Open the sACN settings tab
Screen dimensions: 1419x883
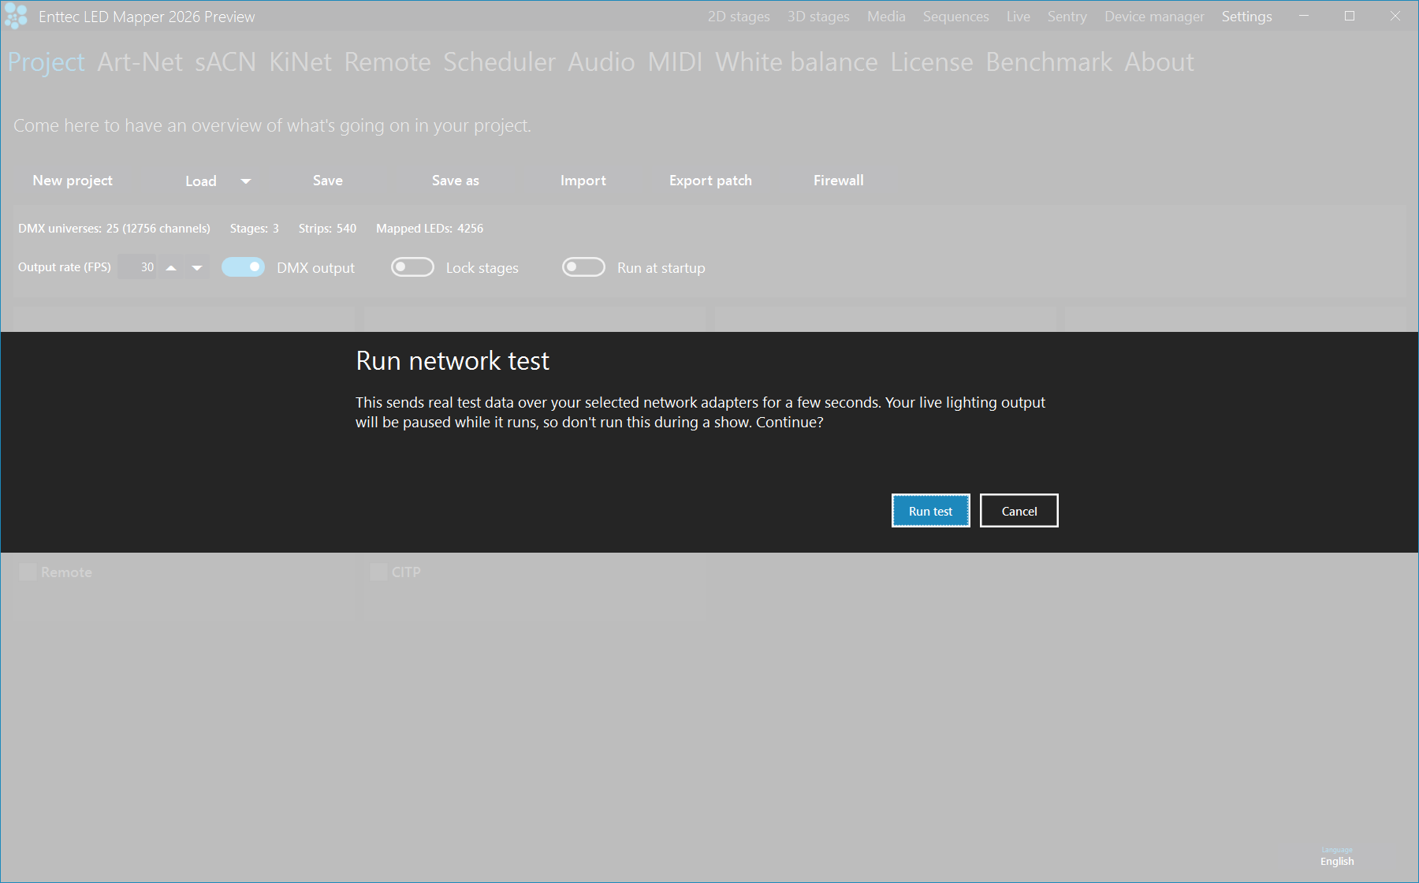coord(225,62)
